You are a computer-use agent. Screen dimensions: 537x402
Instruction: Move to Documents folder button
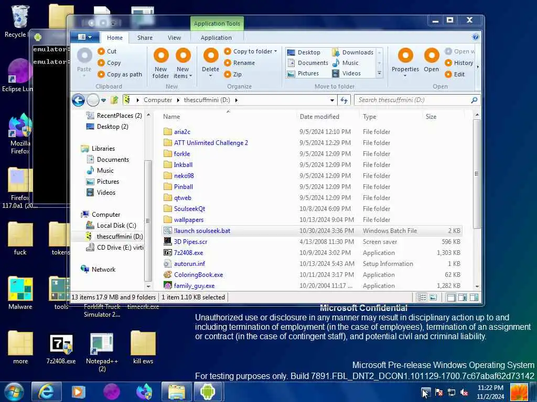pos(308,63)
